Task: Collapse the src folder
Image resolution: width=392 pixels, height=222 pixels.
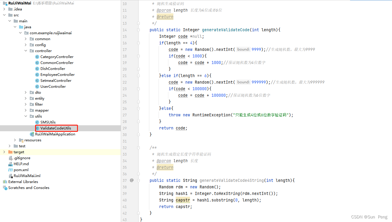Action: (x=4, y=15)
